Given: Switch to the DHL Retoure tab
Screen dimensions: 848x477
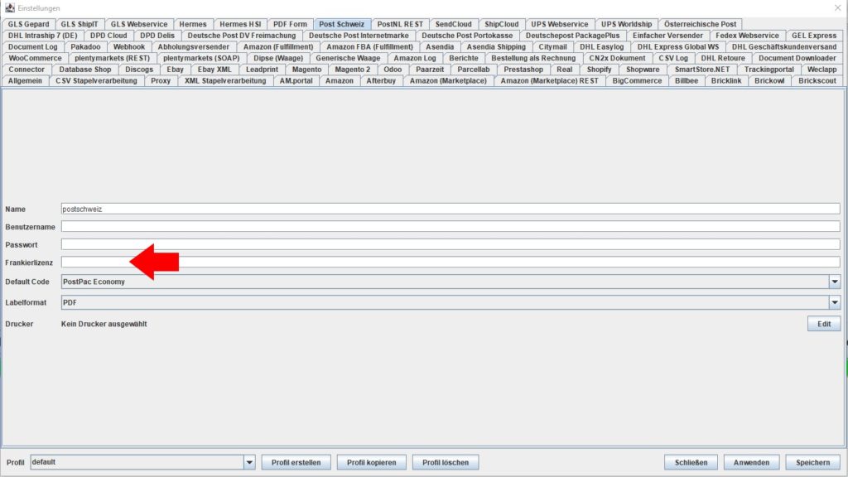Looking at the screenshot, I should (x=722, y=59).
